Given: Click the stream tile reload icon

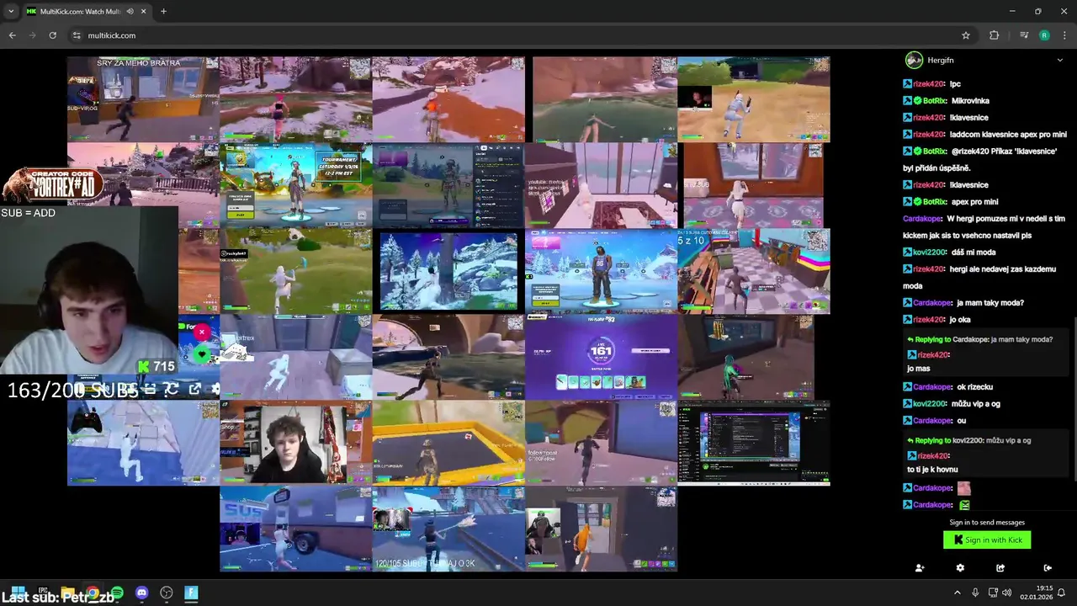Looking at the screenshot, I should 172,389.
